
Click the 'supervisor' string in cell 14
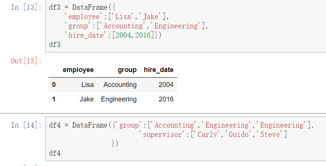(164, 134)
